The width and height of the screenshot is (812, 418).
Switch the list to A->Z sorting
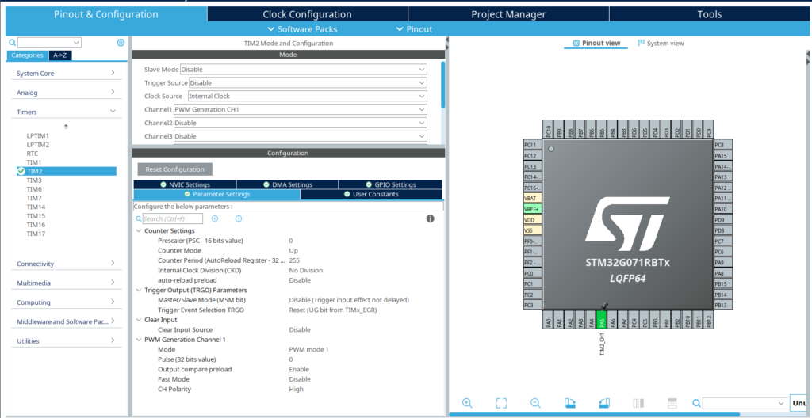pyautogui.click(x=59, y=55)
